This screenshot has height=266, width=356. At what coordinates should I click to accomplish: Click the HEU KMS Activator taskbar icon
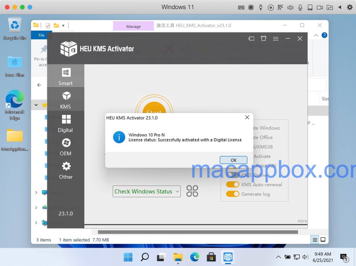pyautogui.click(x=228, y=257)
